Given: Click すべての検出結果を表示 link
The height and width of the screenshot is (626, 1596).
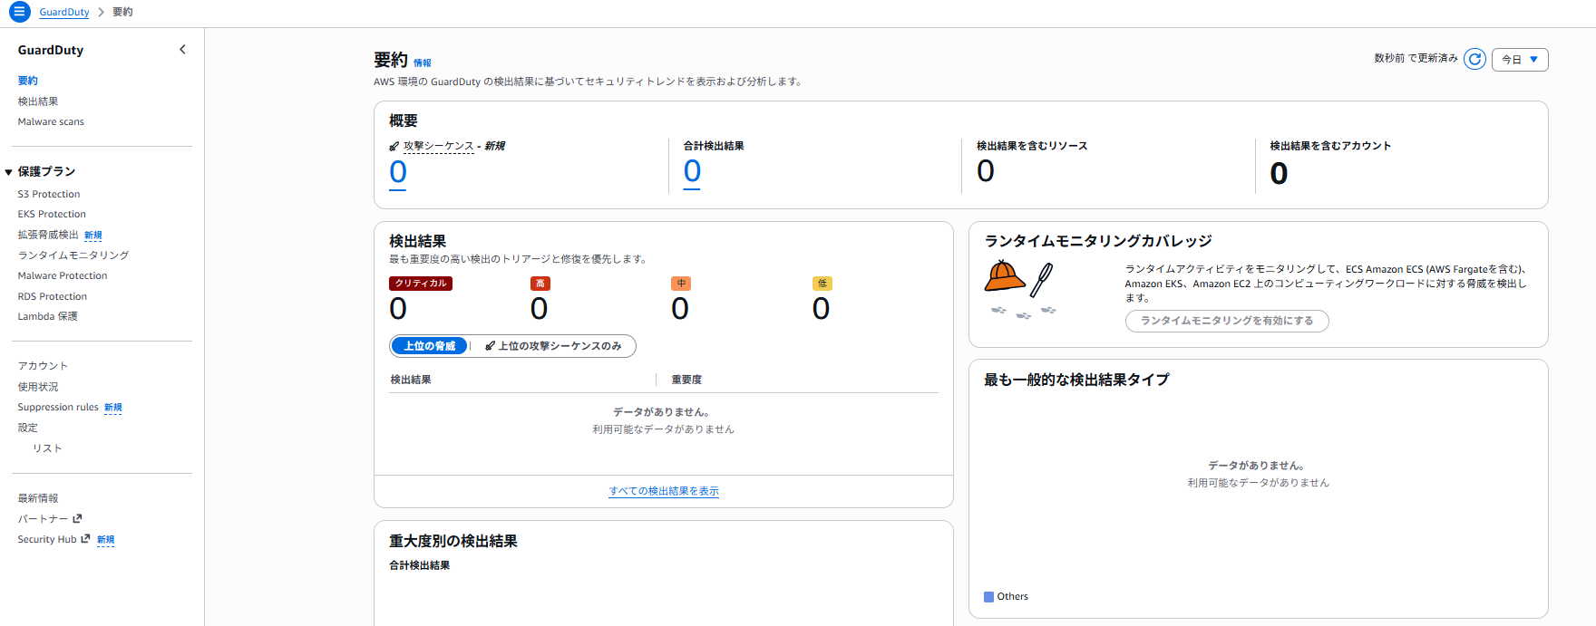Looking at the screenshot, I should (x=664, y=491).
